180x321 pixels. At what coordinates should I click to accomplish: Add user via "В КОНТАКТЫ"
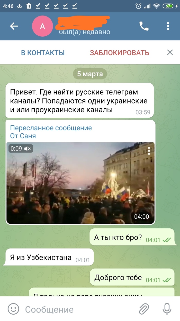click(x=43, y=53)
